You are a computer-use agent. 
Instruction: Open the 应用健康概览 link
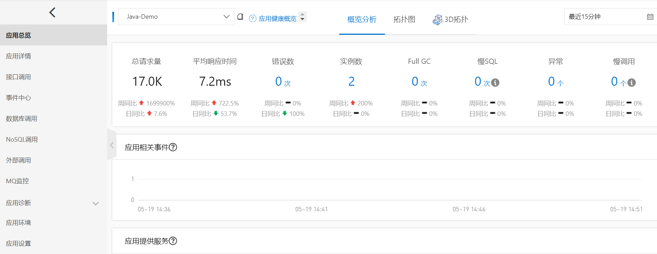point(278,18)
